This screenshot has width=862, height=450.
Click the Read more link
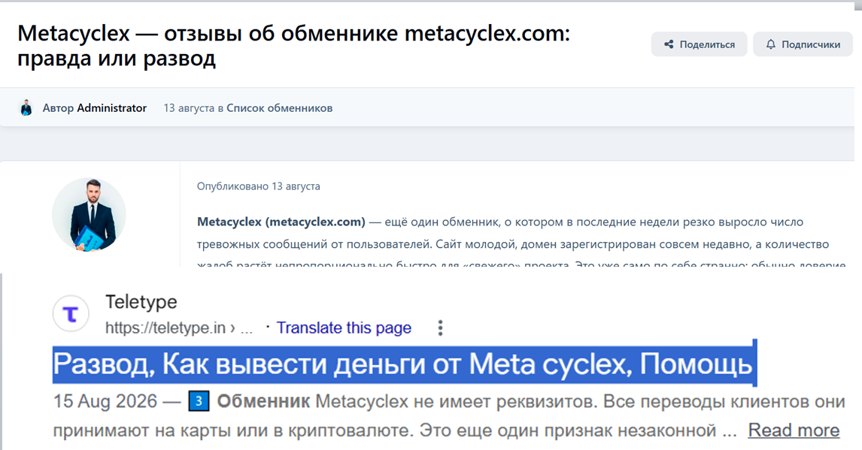pos(794,430)
